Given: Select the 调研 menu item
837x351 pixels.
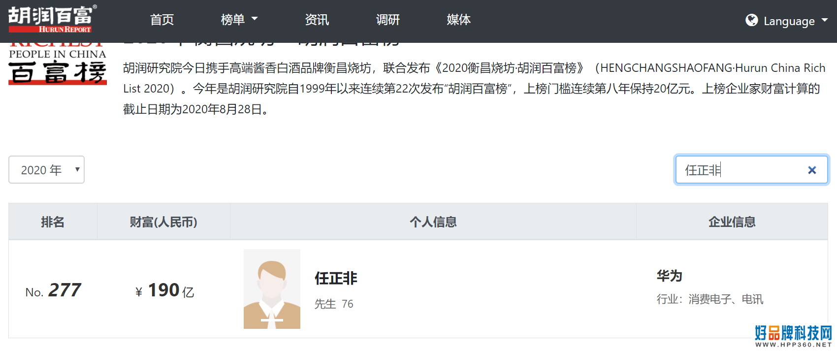Looking at the screenshot, I should (387, 20).
